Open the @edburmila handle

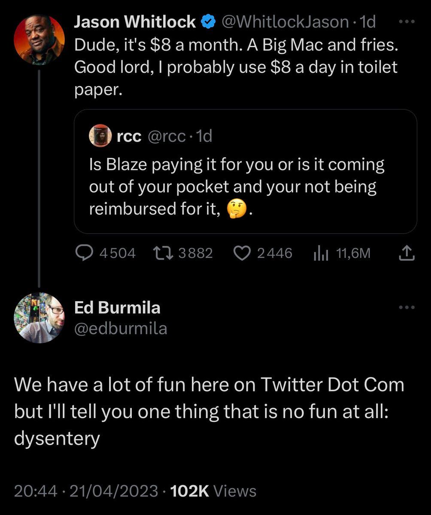click(x=121, y=329)
